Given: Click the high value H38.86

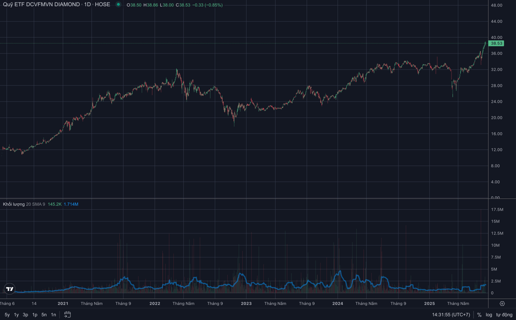Looking at the screenshot, I should [150, 5].
